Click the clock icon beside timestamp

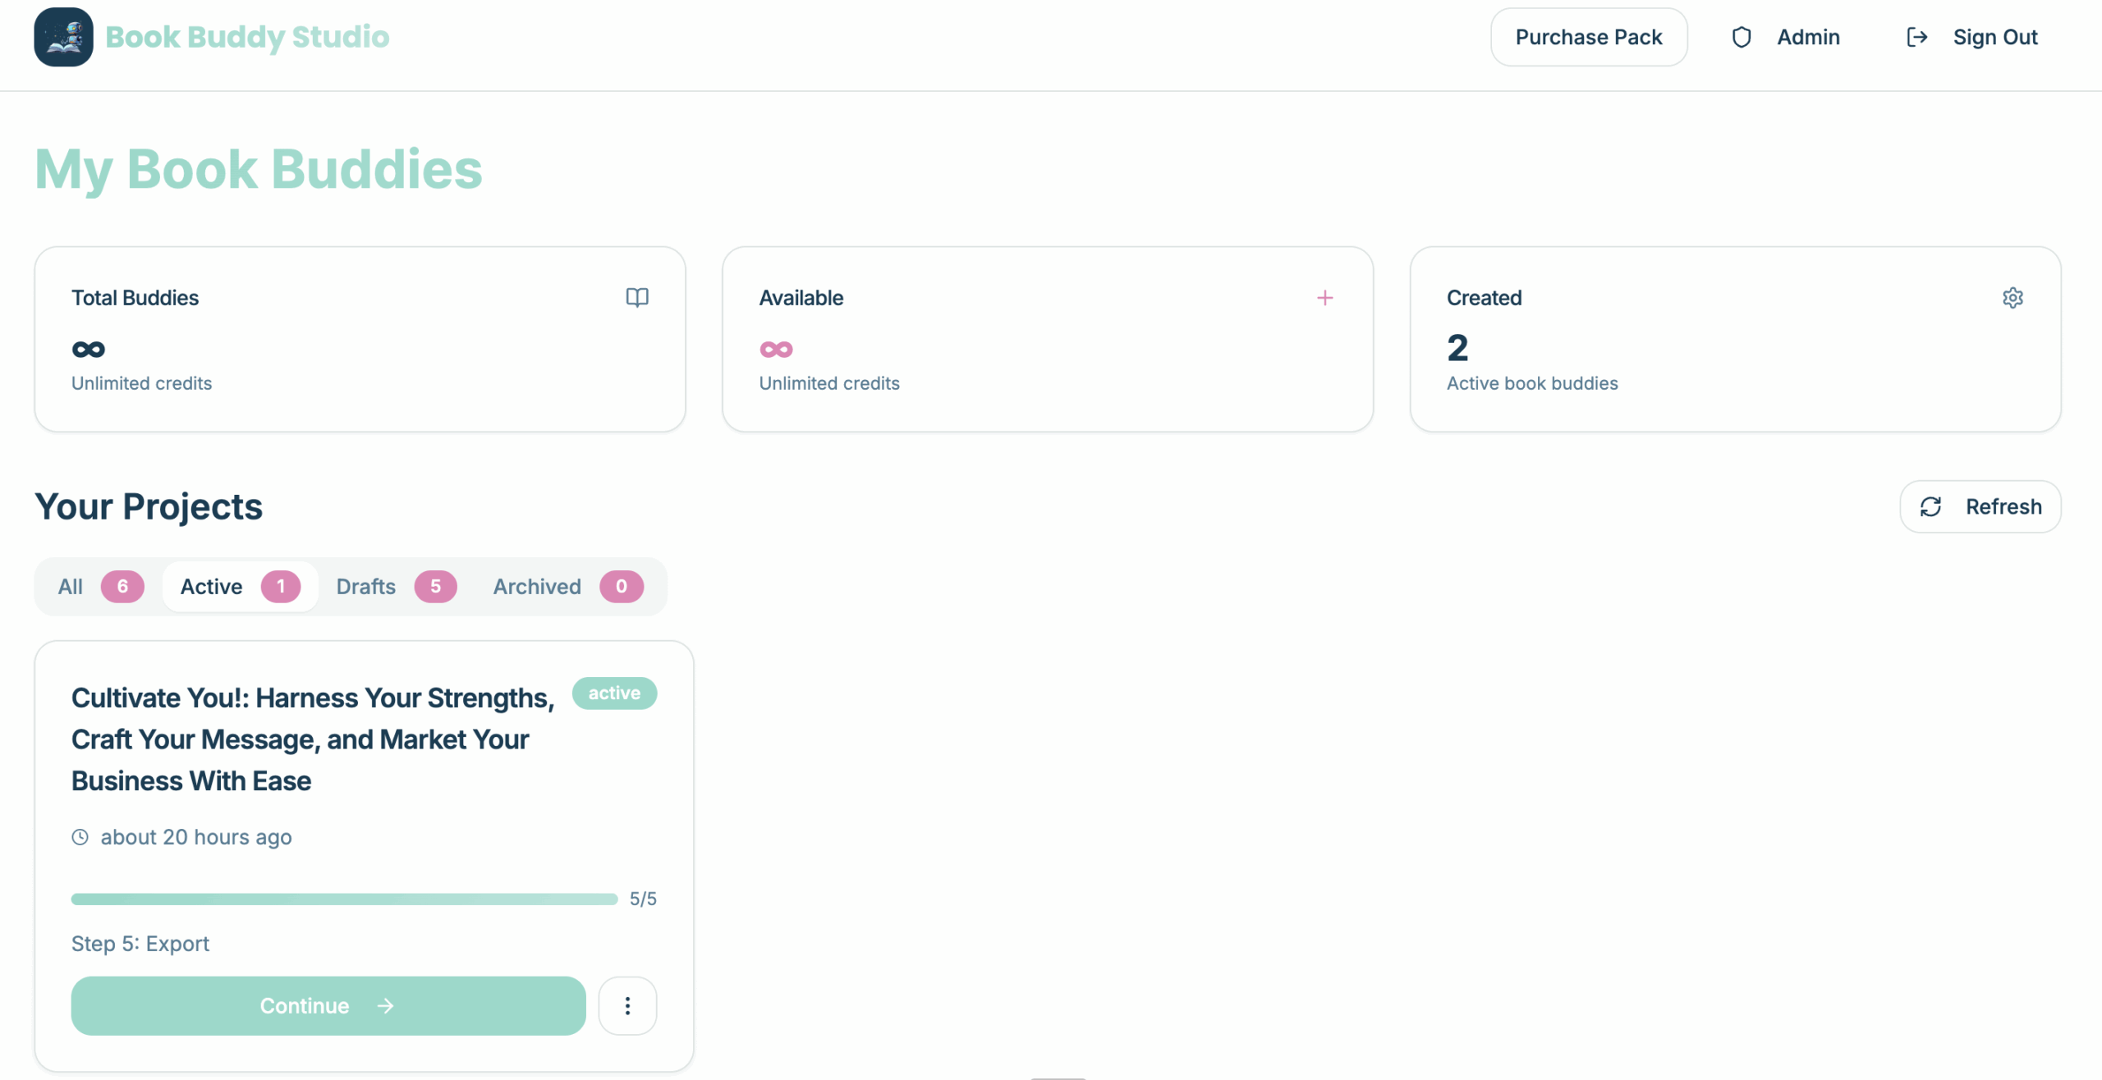click(80, 837)
